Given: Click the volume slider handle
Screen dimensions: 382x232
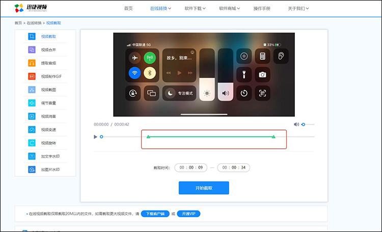Looking at the screenshot, I should (x=304, y=124).
